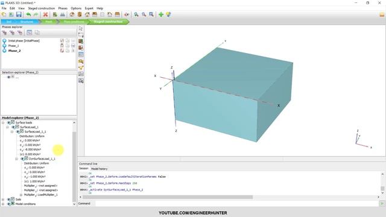This screenshot has height=217, width=386.
Task: Toggle visibility eye for DynSurfaceLoad_1_1
Action: [x=22, y=159]
